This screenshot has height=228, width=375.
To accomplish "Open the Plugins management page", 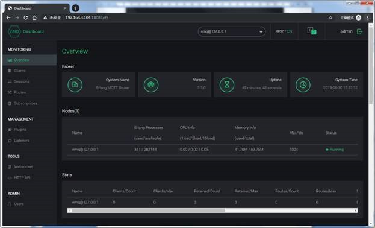I will [20, 130].
